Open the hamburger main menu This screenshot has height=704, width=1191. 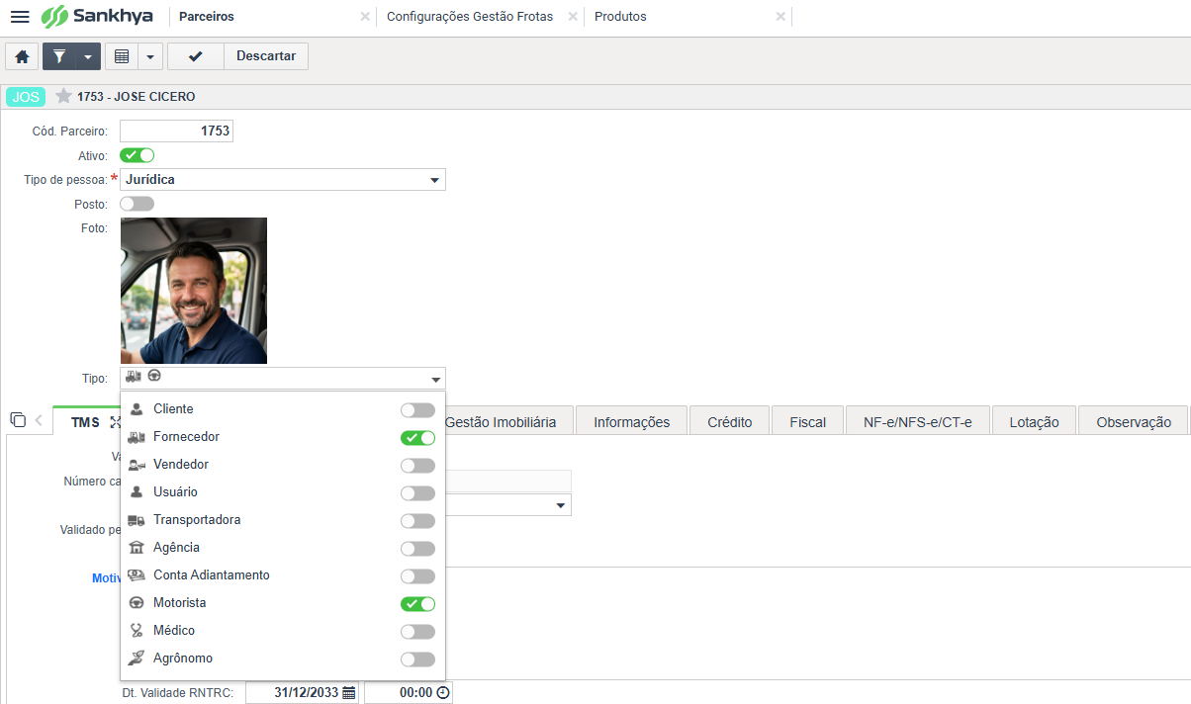tap(20, 17)
